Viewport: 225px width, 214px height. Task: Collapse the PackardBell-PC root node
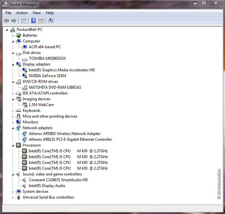pyautogui.click(x=7, y=30)
